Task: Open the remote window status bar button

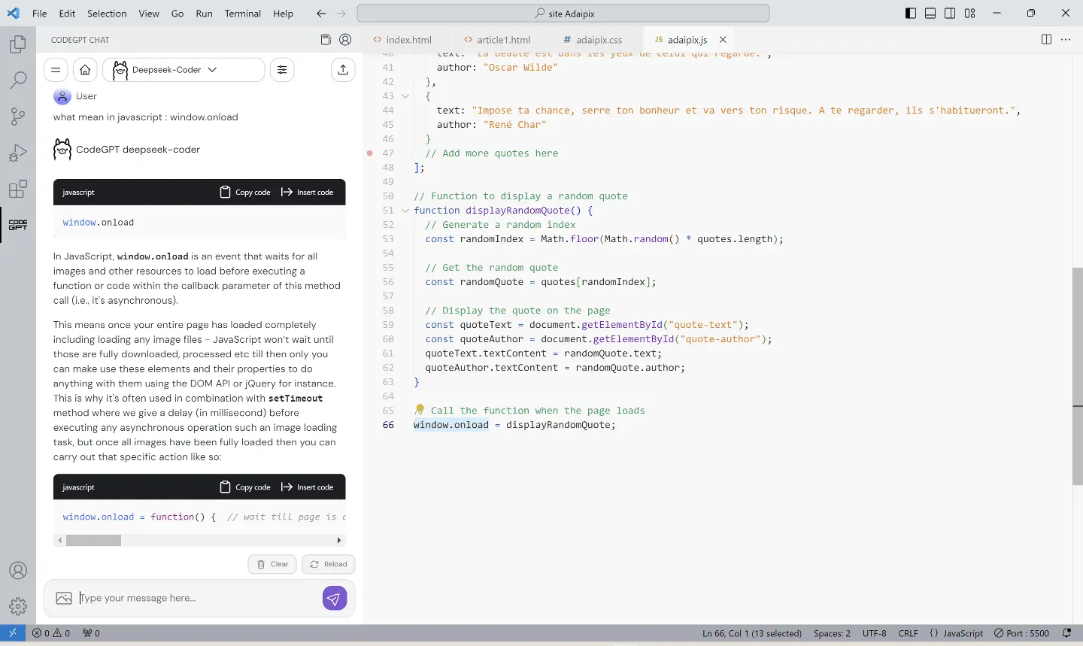Action: click(13, 633)
